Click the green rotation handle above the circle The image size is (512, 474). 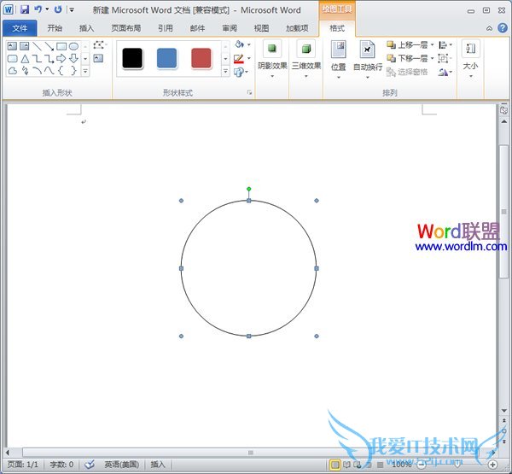[x=249, y=189]
